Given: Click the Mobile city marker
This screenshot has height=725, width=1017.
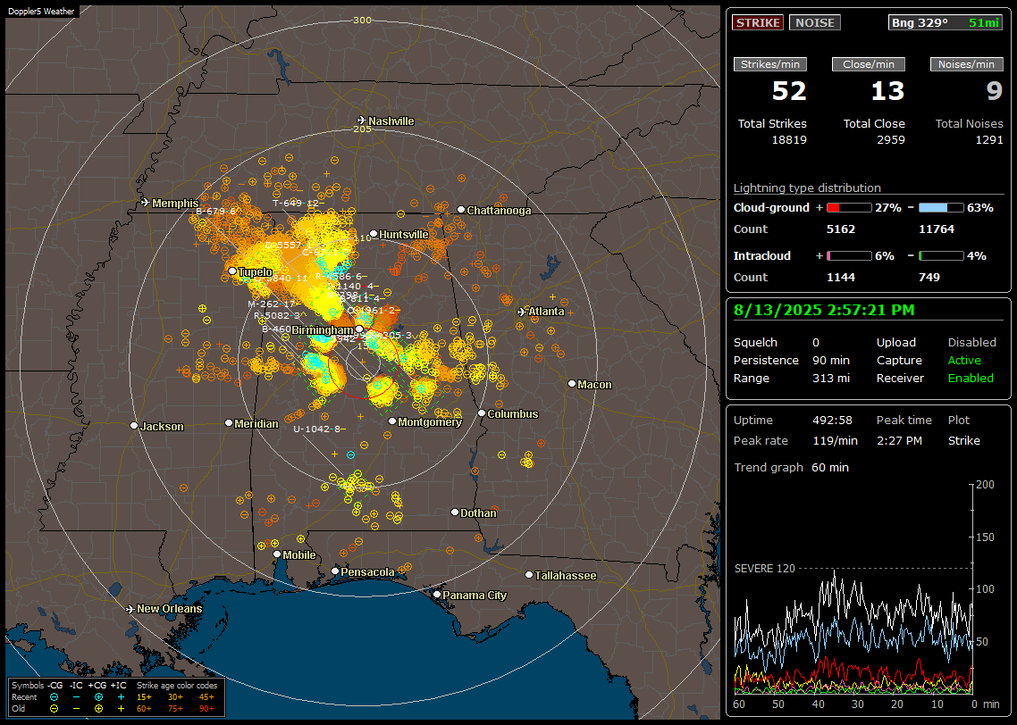Looking at the screenshot, I should coord(277,554).
